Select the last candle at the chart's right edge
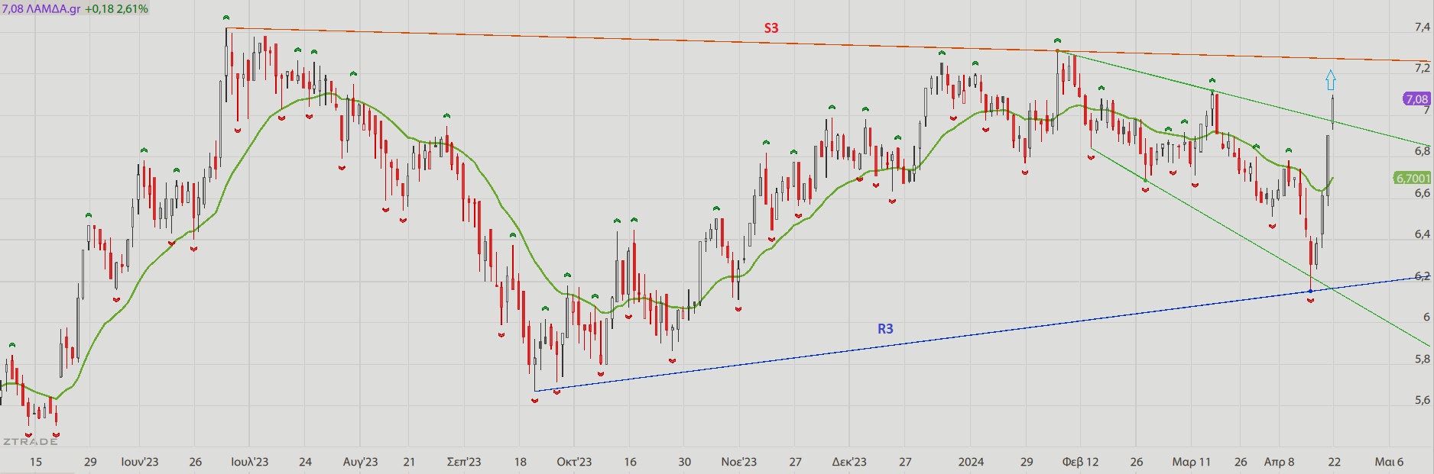 click(1332, 111)
